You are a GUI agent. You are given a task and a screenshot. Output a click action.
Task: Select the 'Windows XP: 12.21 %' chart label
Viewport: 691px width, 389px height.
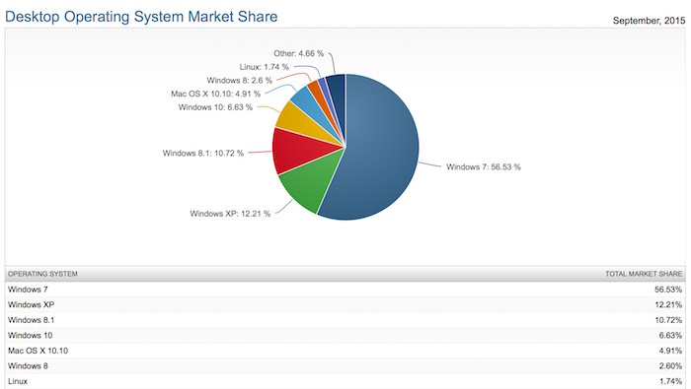[x=230, y=214]
